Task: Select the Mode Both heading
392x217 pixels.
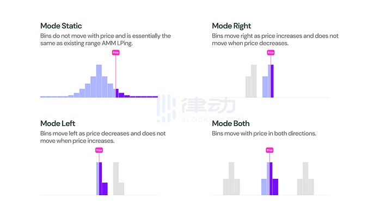Action: point(231,123)
